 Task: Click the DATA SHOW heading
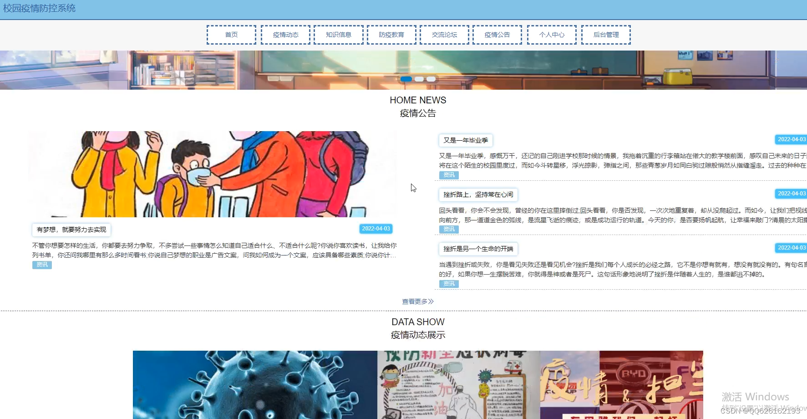[418, 322]
